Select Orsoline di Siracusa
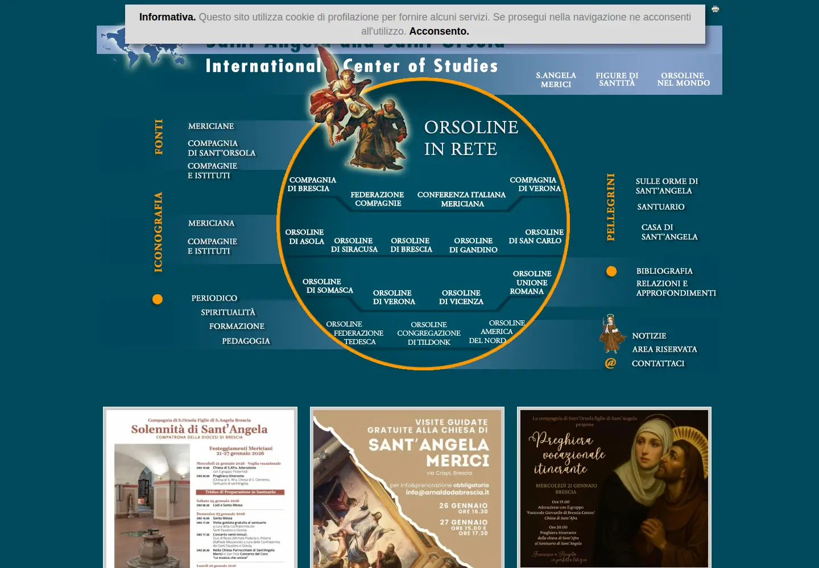 coord(354,245)
